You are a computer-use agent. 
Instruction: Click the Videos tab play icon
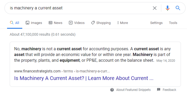tap(71, 23)
